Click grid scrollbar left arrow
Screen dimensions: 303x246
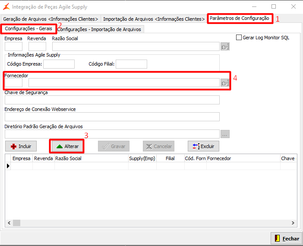pos(9,223)
